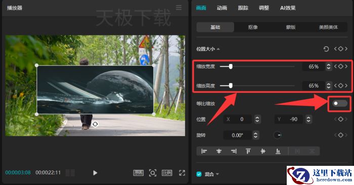
Task: Click the rotation dial next to 旋转
Action: click(x=278, y=135)
